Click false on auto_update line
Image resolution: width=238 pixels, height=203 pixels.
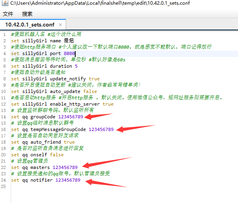tap(90, 91)
